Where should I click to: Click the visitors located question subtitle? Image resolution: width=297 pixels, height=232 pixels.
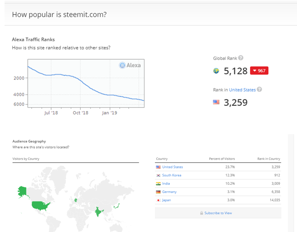point(41,147)
